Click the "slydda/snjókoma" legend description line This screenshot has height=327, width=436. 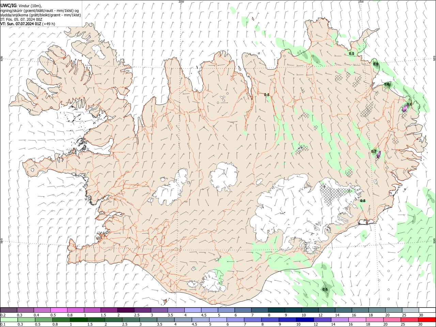(41, 15)
